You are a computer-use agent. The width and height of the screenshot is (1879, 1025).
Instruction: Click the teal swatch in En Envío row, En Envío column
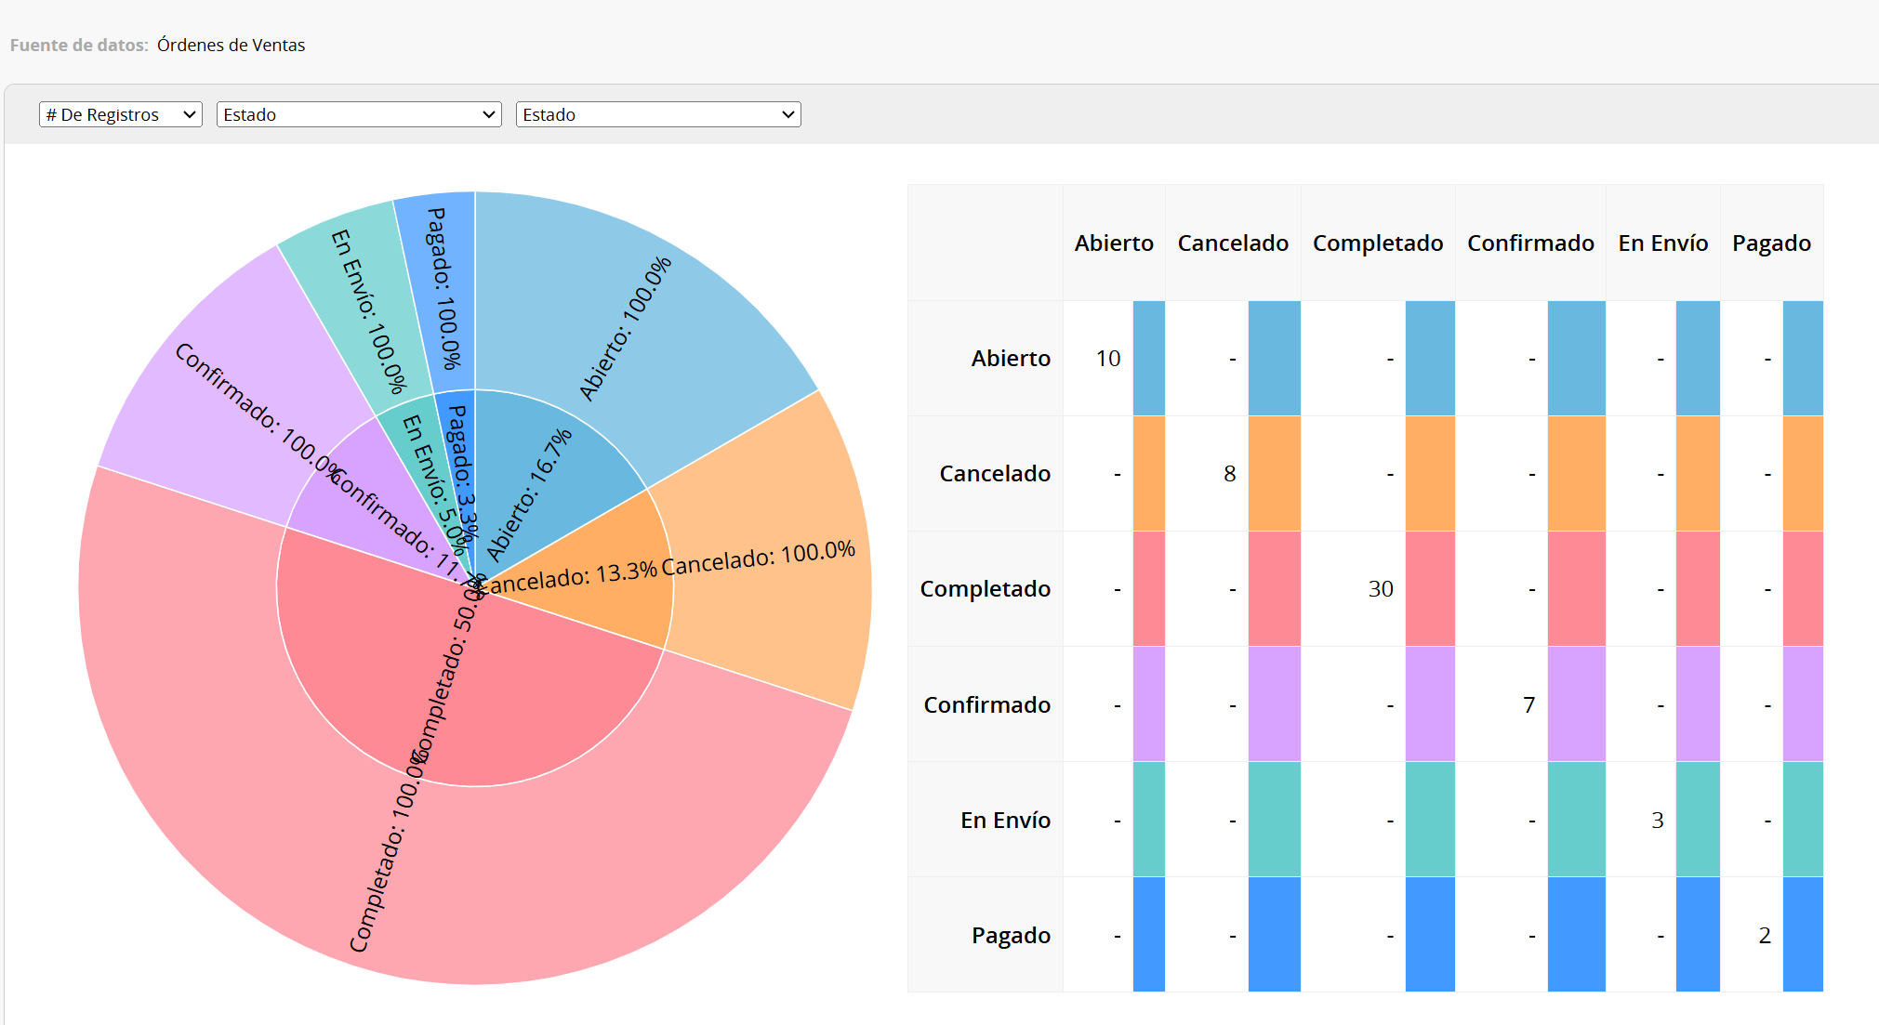1698,821
